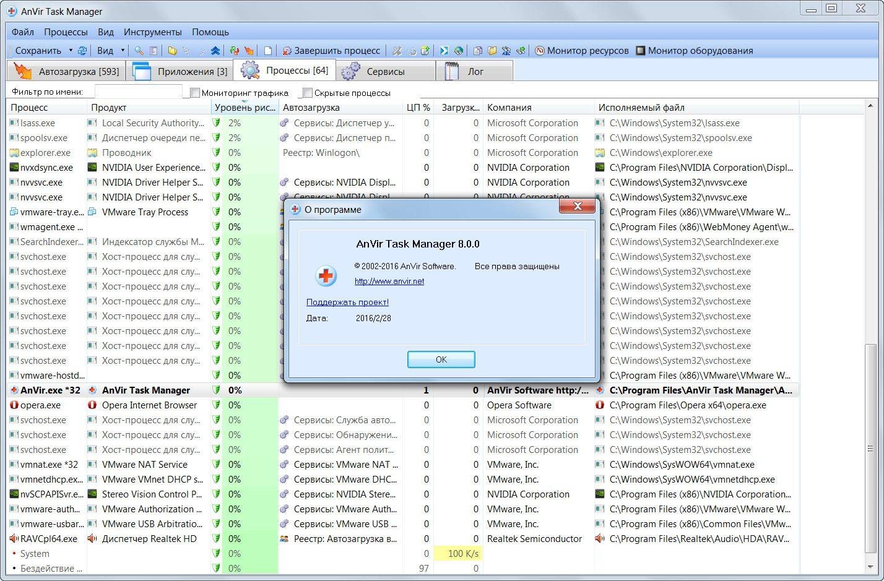Click the ABC check toolbar icon
Image resolution: width=884 pixels, height=581 pixels.
click(506, 51)
